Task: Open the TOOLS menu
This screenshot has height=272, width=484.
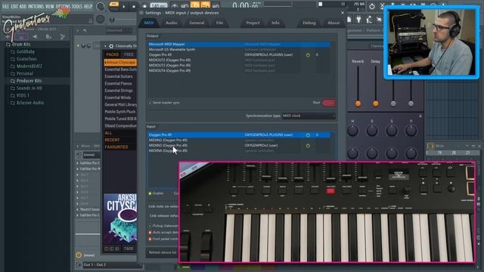Action: 77,6
